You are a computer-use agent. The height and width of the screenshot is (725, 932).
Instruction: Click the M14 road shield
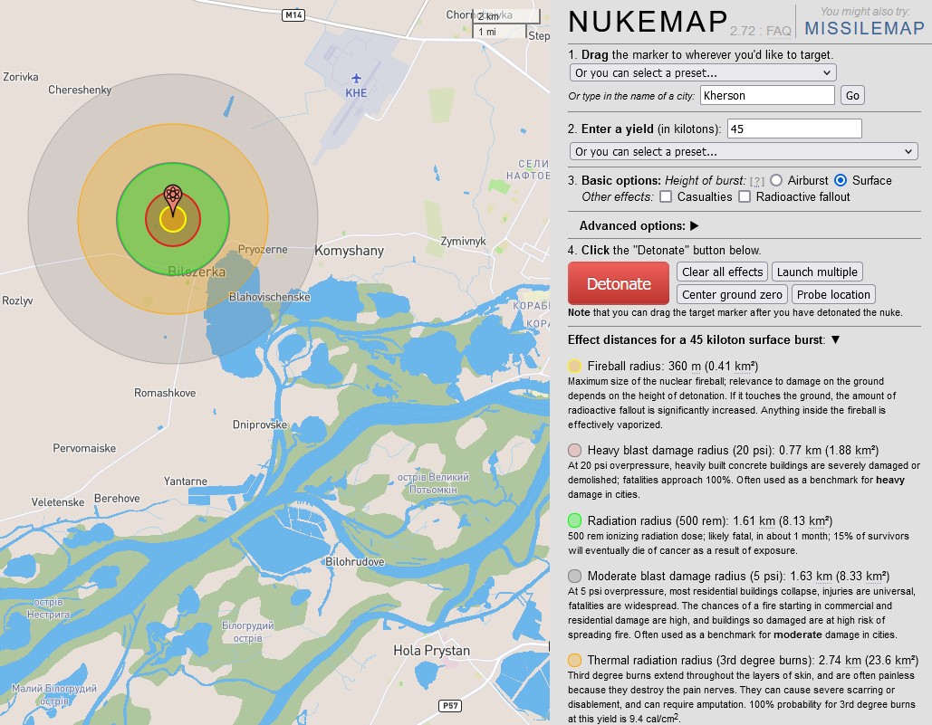[293, 15]
